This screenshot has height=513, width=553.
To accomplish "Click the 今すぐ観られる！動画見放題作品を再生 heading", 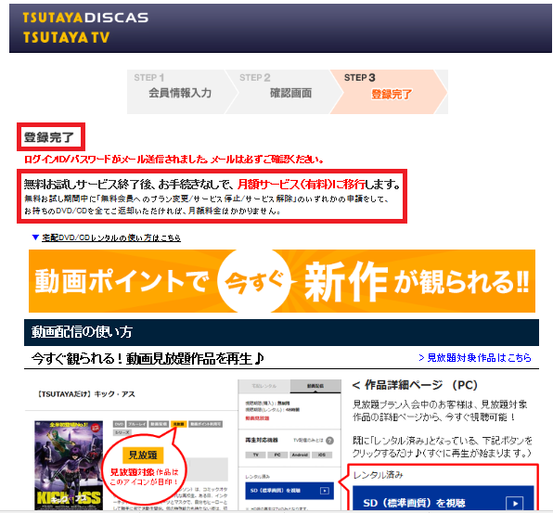I will [x=148, y=359].
